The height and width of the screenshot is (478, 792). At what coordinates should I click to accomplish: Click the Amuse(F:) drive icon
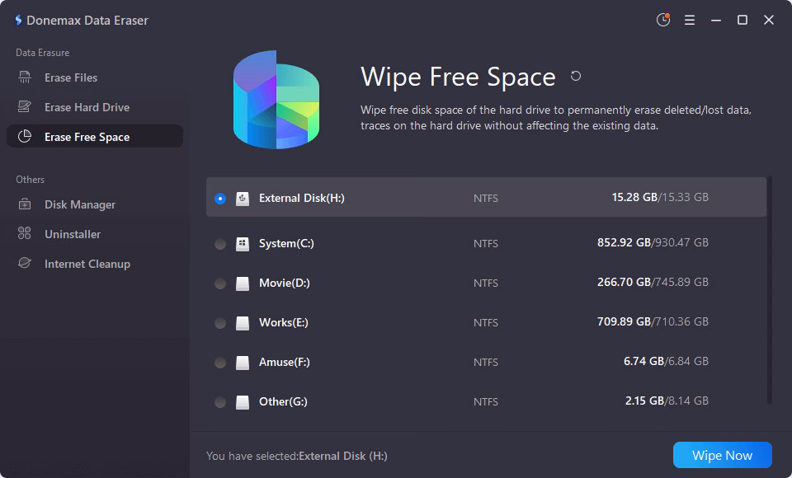243,363
